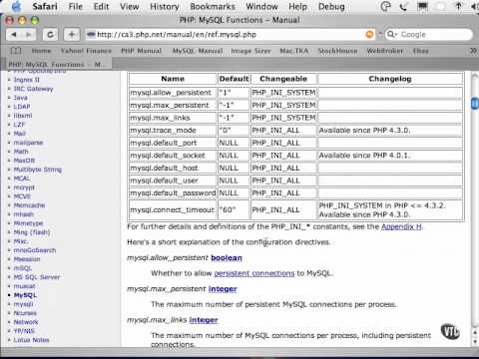Open mysqli in the sidebar
The image size is (479, 359).
23,304
